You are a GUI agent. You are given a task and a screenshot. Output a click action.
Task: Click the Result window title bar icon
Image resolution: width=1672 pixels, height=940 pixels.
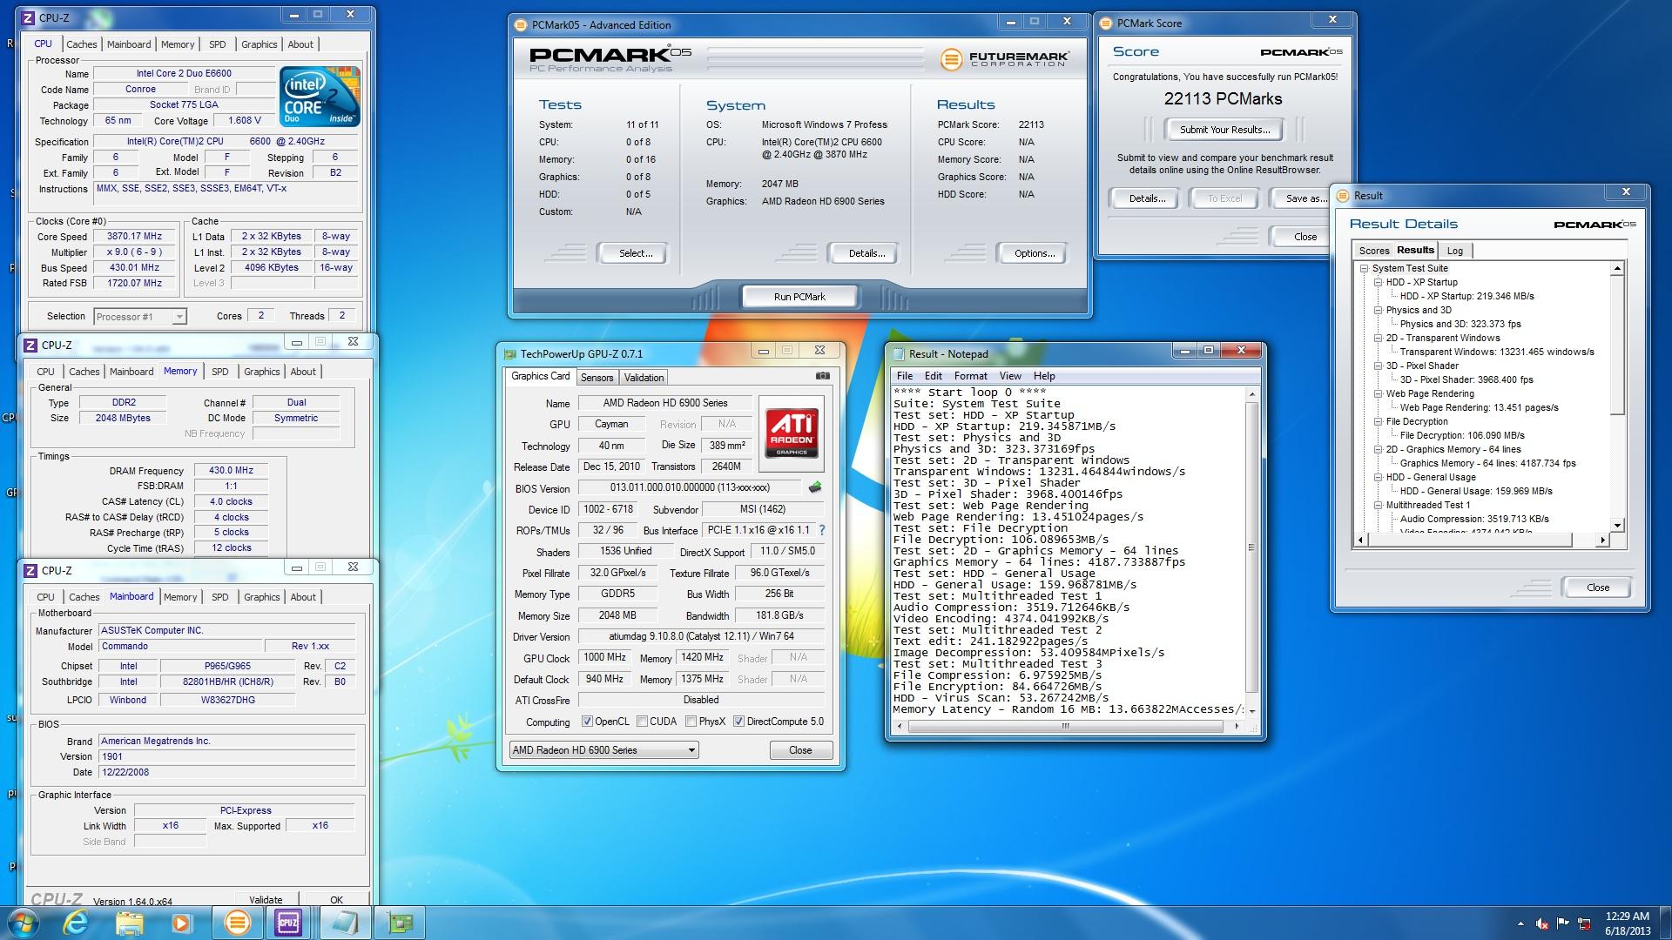coord(1343,196)
